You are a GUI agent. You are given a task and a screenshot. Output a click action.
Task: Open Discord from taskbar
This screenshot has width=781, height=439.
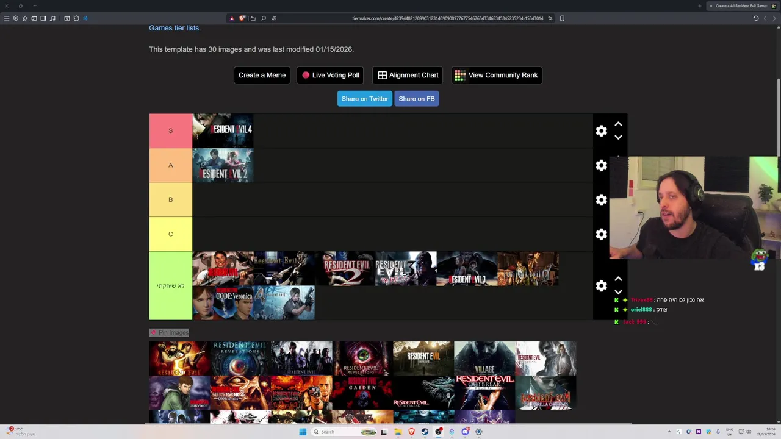tap(465, 432)
